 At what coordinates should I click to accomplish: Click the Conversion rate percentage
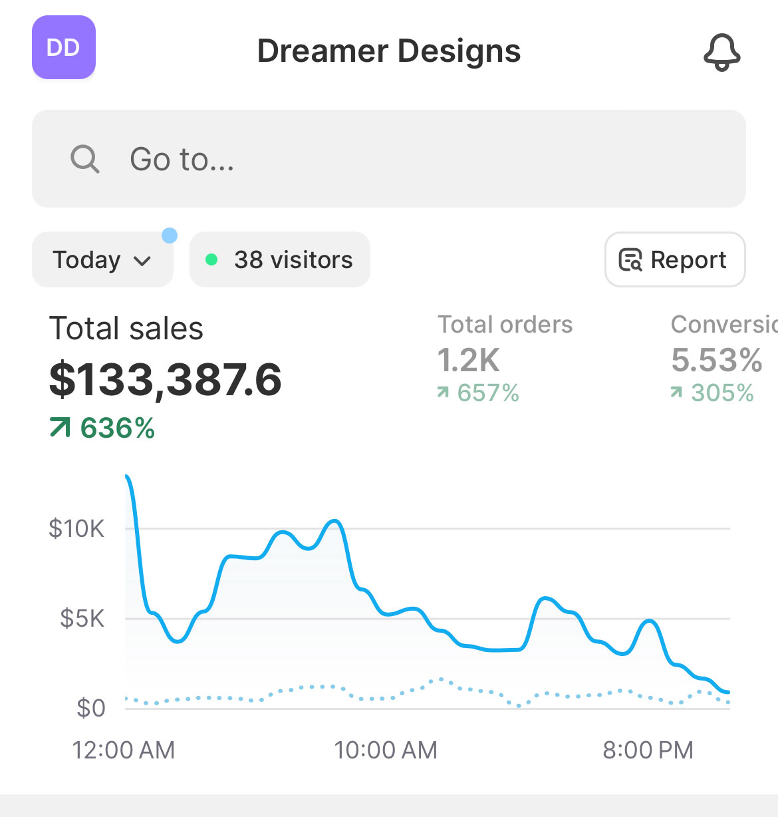[x=717, y=360]
